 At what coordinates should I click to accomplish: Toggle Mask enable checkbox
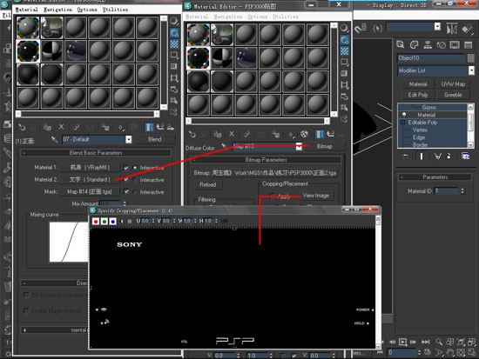(x=126, y=191)
